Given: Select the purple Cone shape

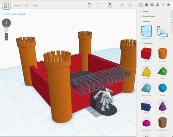Looking at the screenshot, I should coord(162,106).
